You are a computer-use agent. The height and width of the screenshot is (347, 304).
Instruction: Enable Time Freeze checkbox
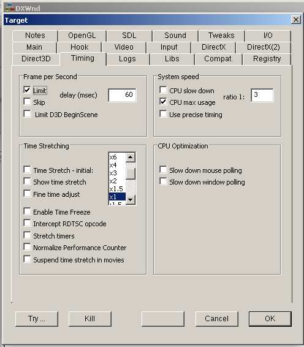pos(27,212)
